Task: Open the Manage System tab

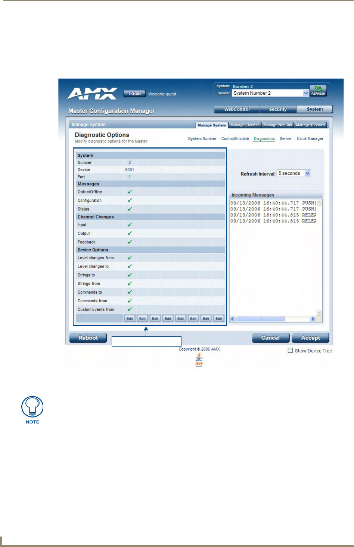Action: click(x=212, y=125)
